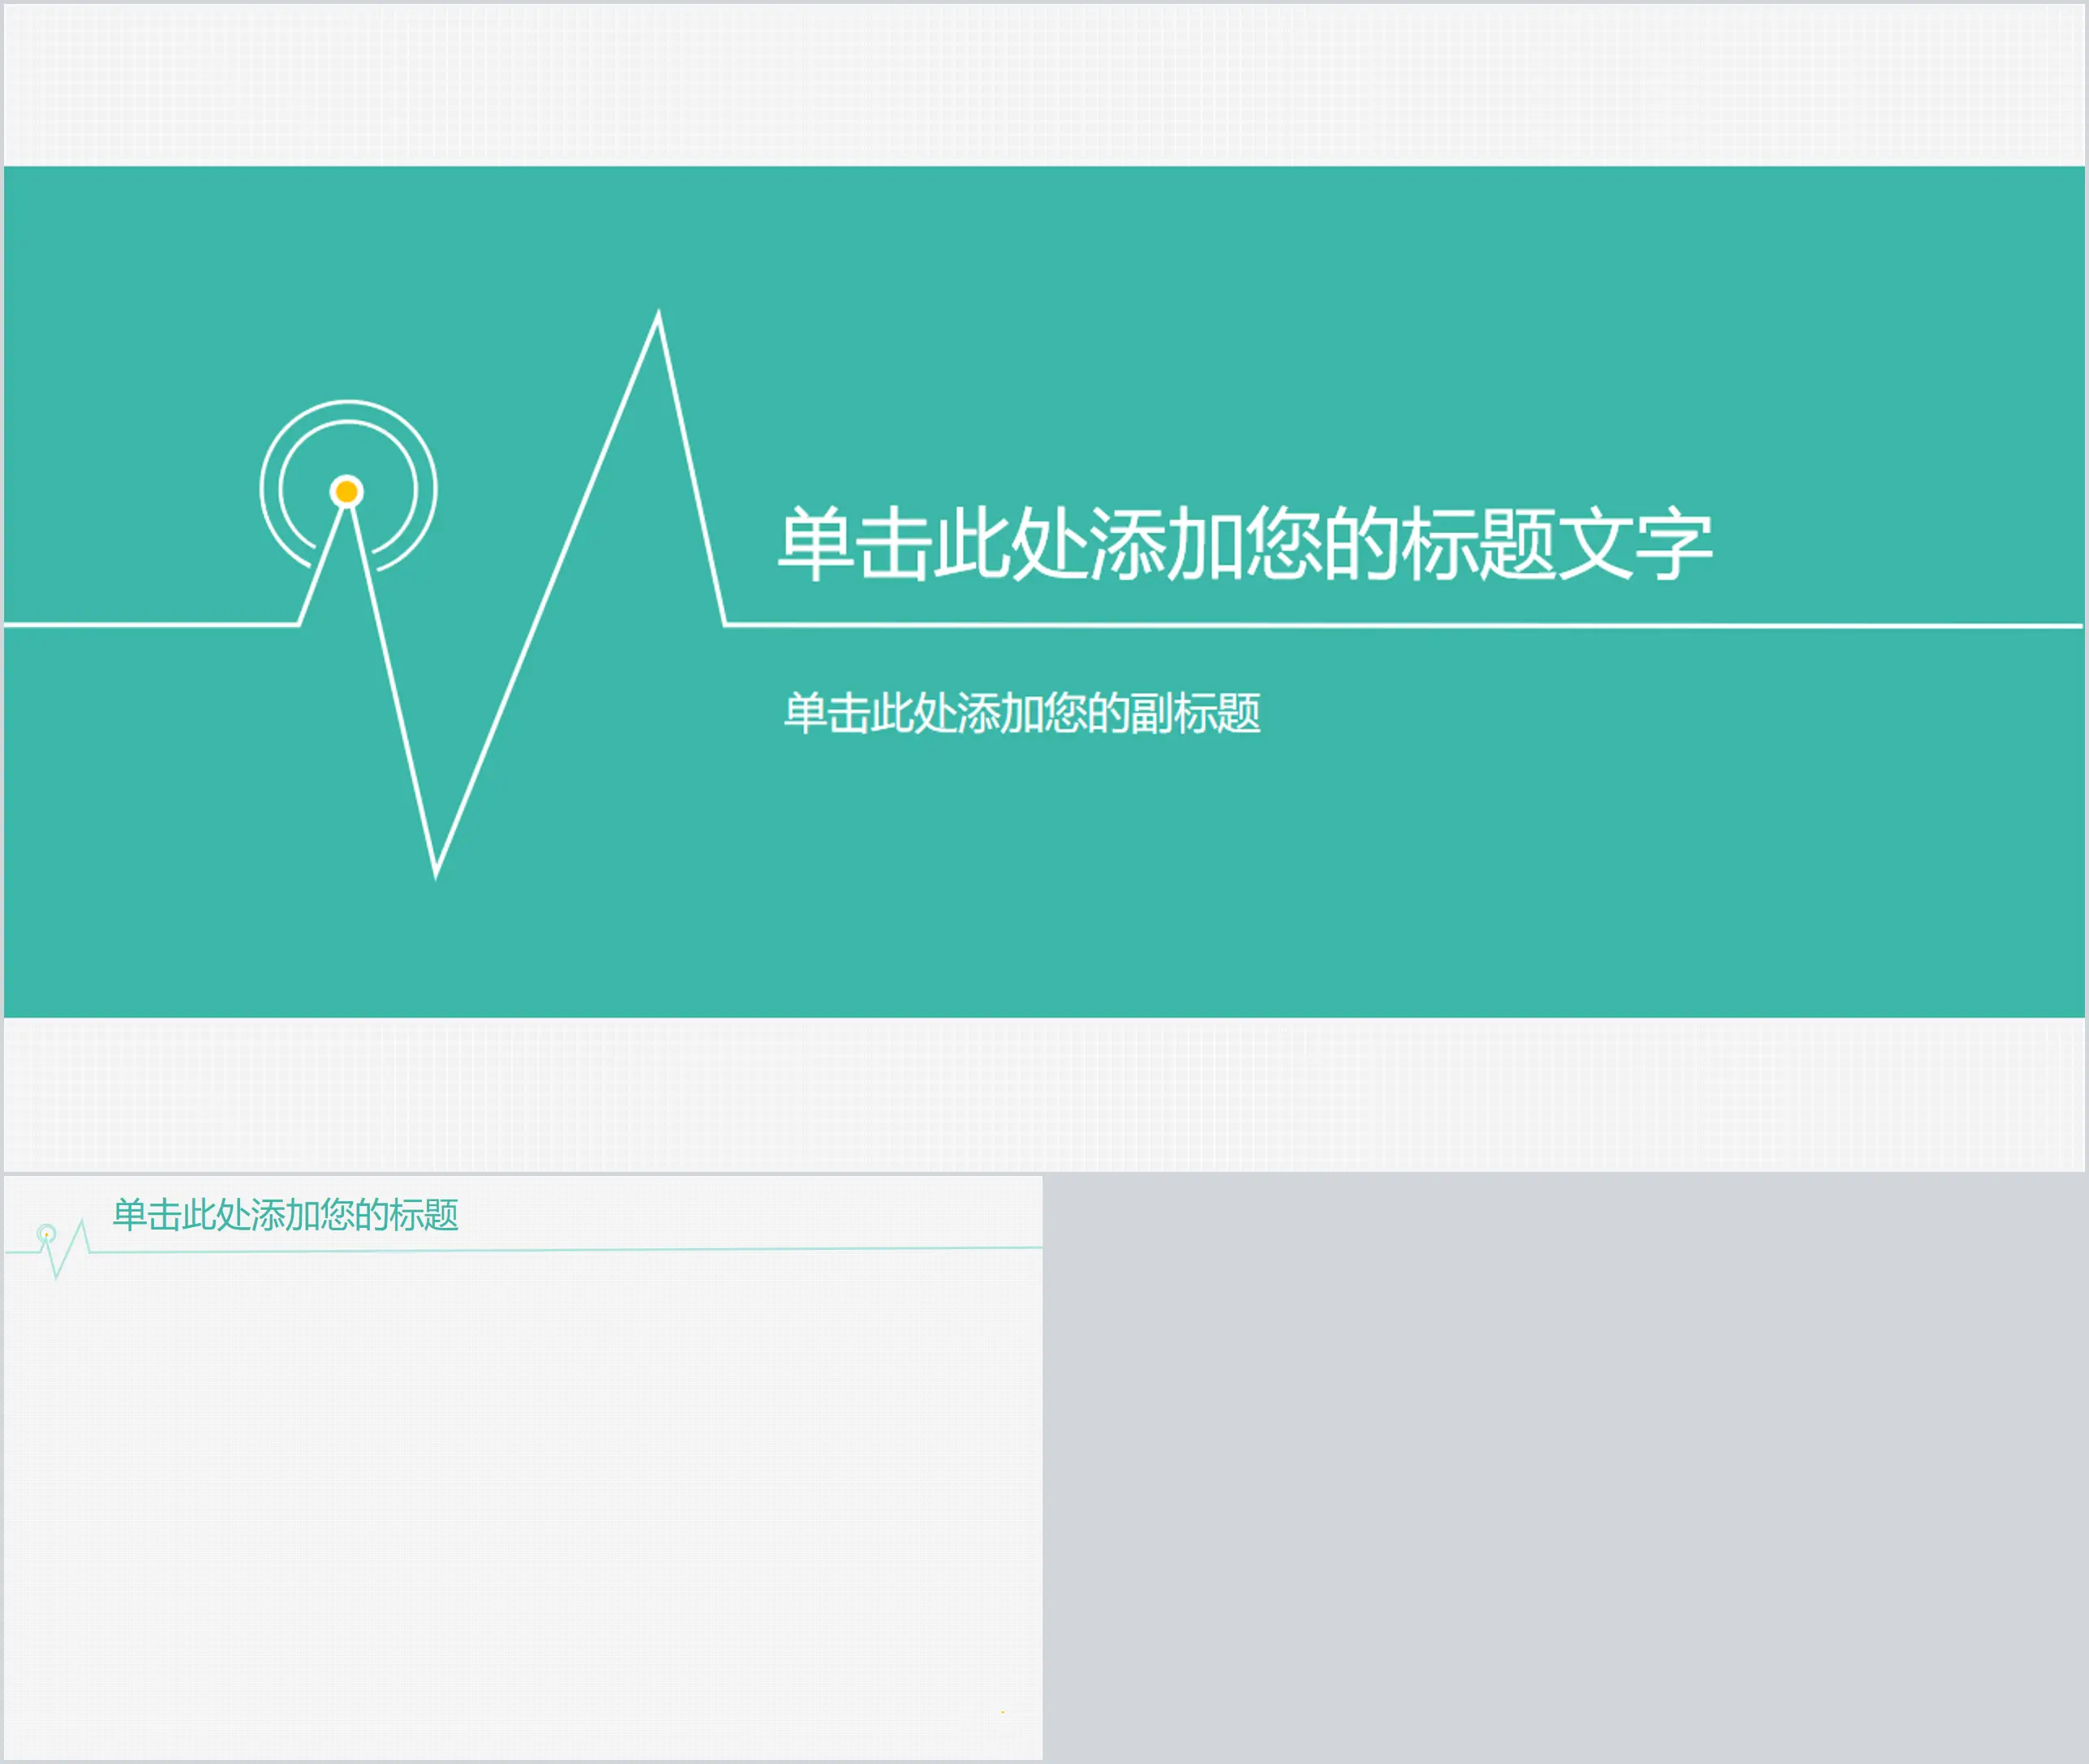The height and width of the screenshot is (1764, 2089).
Task: Click the yellow beacon dot on the heartbeat line
Action: (347, 491)
